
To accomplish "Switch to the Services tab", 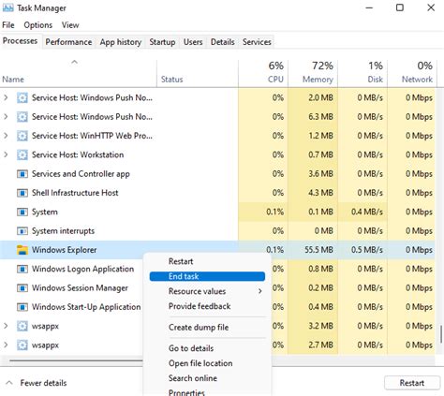I will 257,42.
